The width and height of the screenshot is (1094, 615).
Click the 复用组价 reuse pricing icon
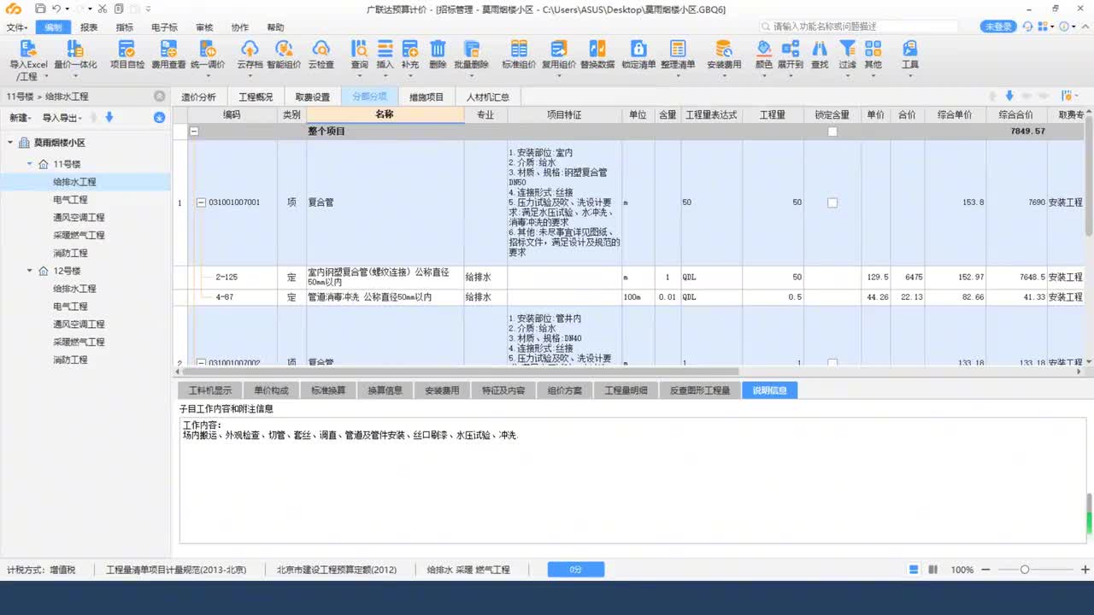click(558, 49)
